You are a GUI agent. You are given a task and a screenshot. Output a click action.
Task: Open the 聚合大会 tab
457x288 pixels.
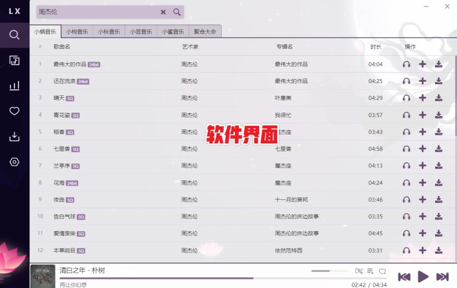click(x=205, y=32)
